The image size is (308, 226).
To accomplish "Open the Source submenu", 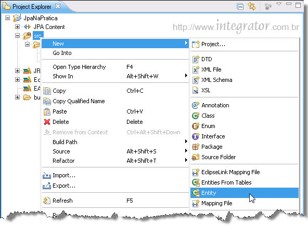I will [115, 151].
